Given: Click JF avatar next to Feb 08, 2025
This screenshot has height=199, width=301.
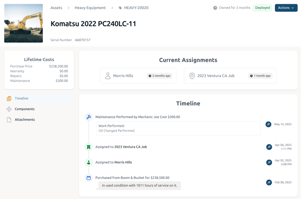Looking at the screenshot, I should pos(269,182).
